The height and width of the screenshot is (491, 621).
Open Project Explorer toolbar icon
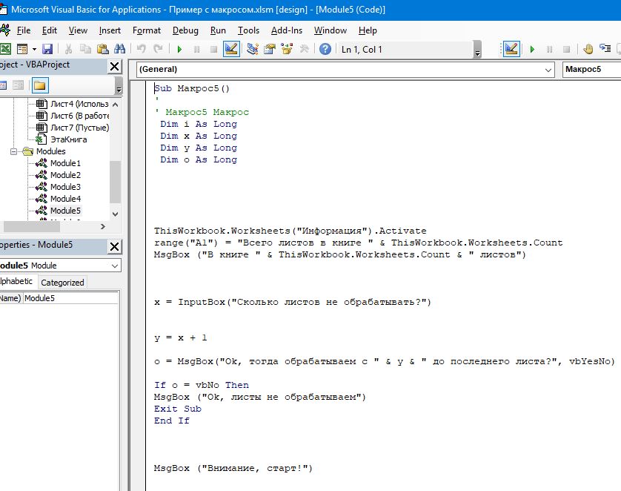(x=252, y=49)
